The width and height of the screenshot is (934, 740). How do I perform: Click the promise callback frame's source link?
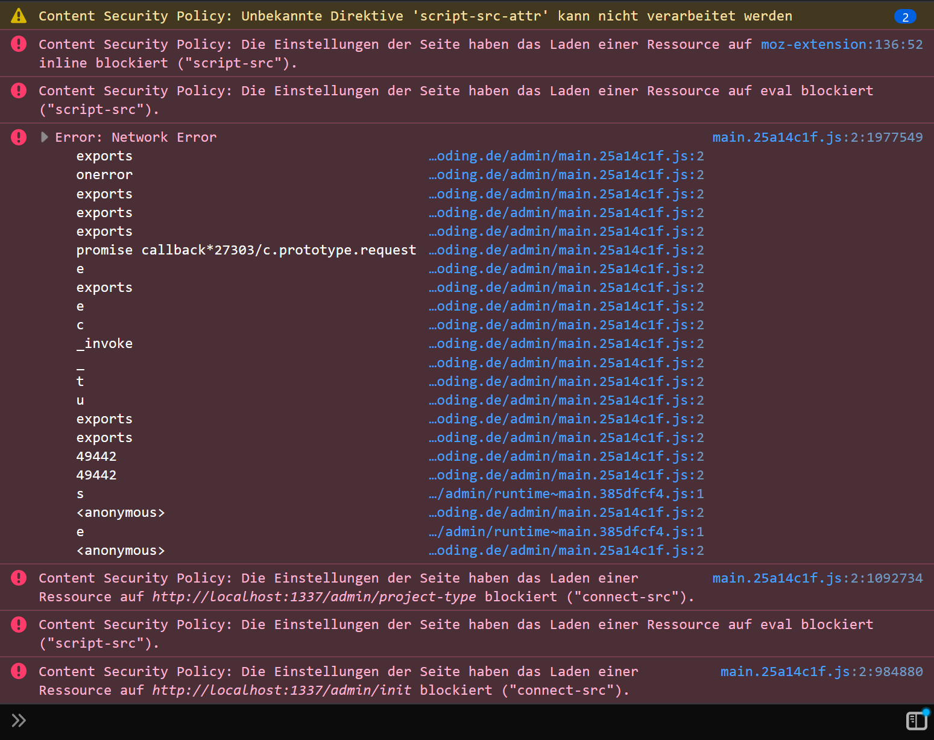pos(566,250)
